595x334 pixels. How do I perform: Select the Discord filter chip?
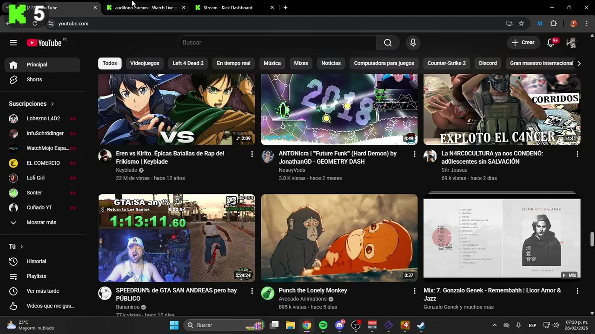click(x=488, y=63)
